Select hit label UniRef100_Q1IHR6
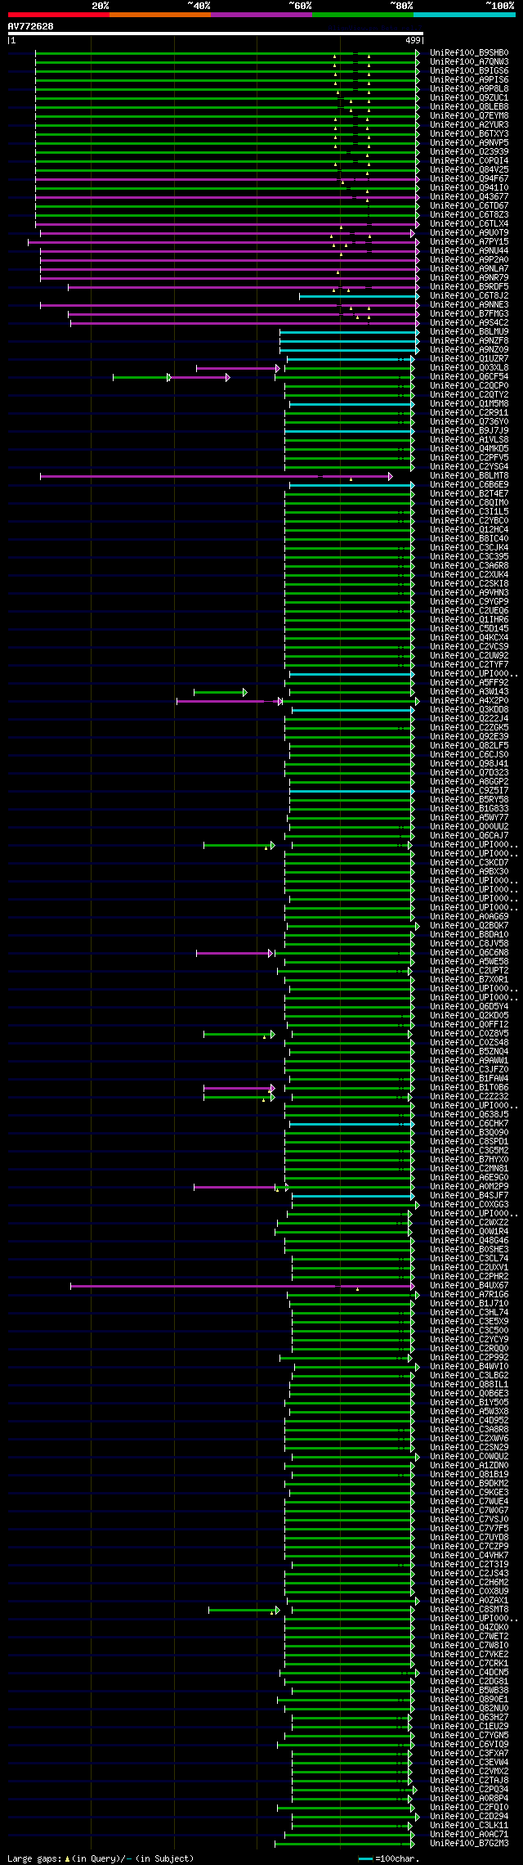This screenshot has width=523, height=1865. [469, 620]
